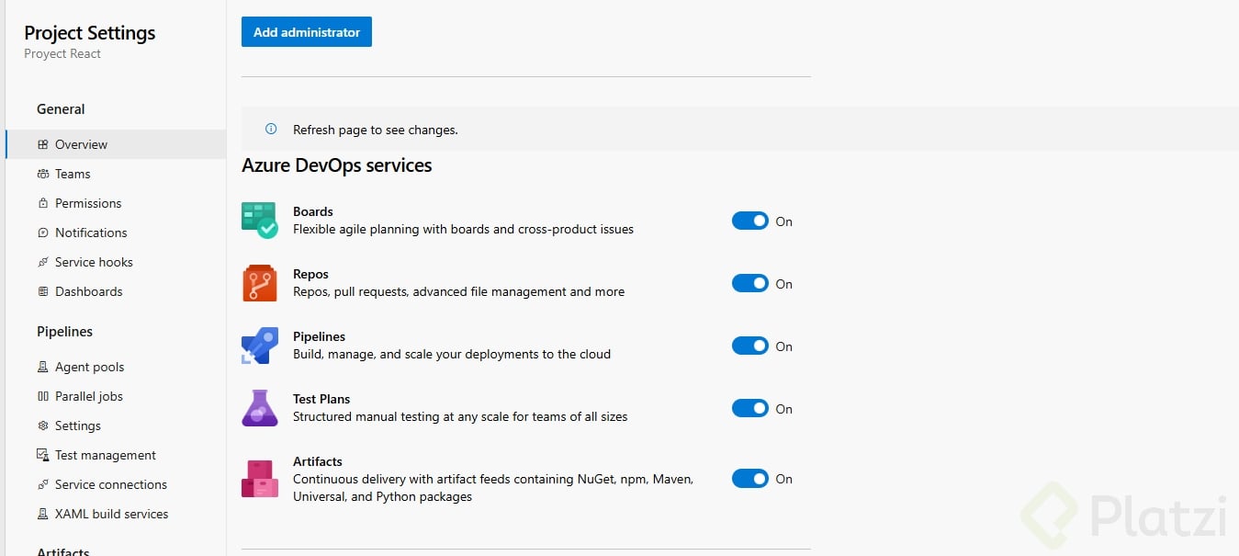1239x556 pixels.
Task: Click the Pipelines rocket icon
Action: point(259,346)
